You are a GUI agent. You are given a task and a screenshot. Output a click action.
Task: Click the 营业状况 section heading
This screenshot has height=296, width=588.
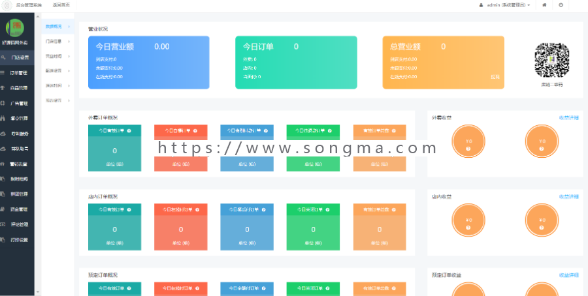[x=98, y=29]
